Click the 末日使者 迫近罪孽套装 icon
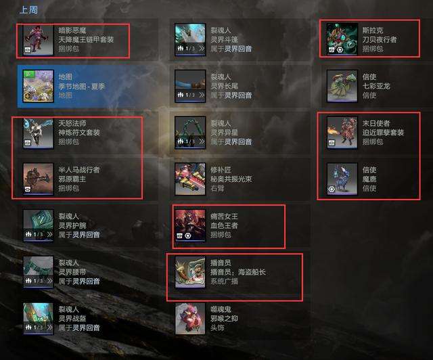 coord(342,133)
